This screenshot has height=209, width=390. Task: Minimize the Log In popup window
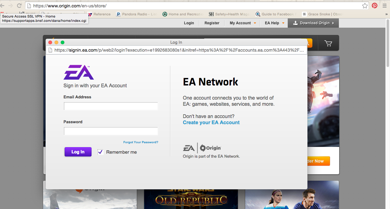tap(56, 42)
